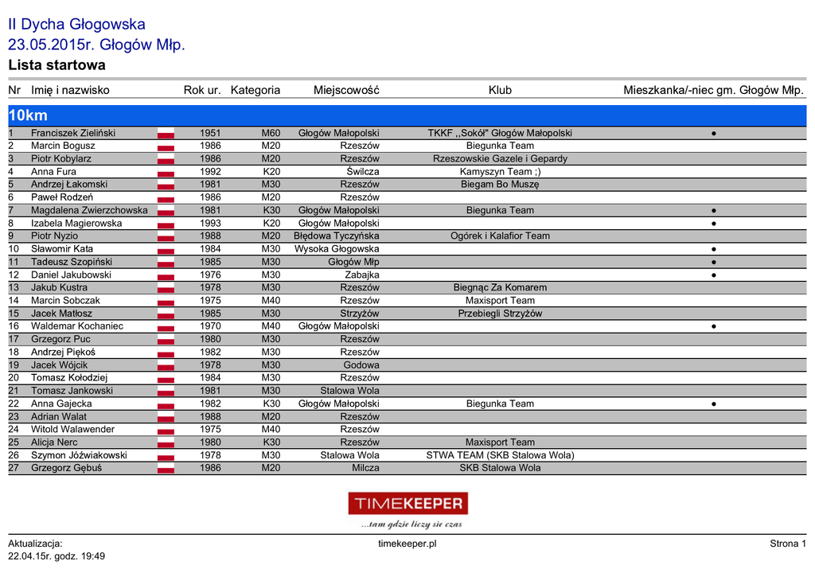
Task: Click the flag beside Alicja Nerc
Action: click(x=166, y=442)
